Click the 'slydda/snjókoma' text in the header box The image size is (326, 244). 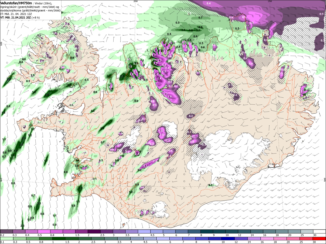coord(11,10)
